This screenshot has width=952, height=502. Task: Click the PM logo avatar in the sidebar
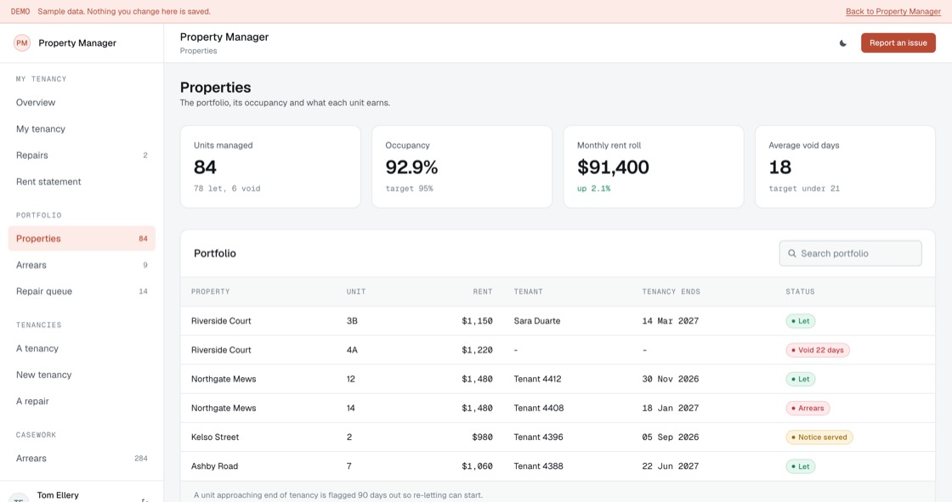click(22, 43)
